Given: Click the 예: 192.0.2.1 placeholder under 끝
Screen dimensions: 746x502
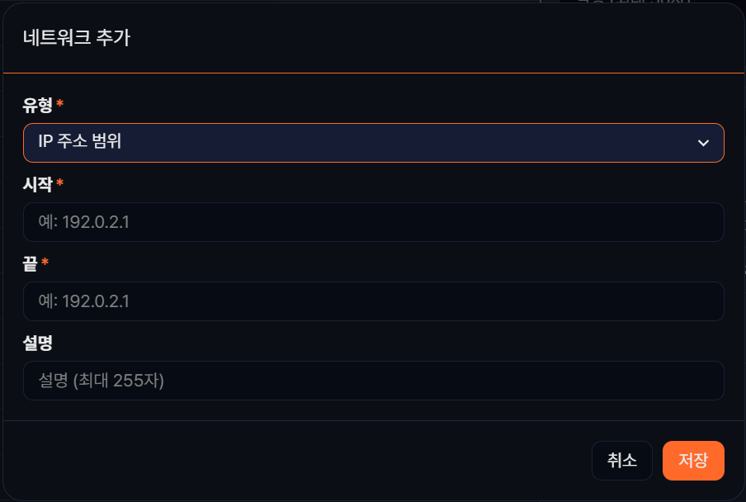Looking at the screenshot, I should tap(83, 301).
